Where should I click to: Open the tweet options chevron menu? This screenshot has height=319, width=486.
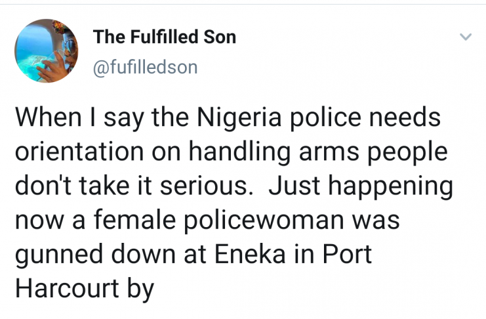coord(465,38)
